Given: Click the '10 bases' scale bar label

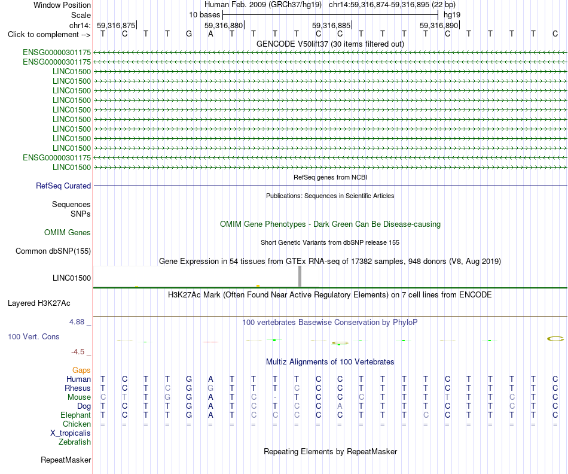Looking at the screenshot, I should (x=204, y=15).
